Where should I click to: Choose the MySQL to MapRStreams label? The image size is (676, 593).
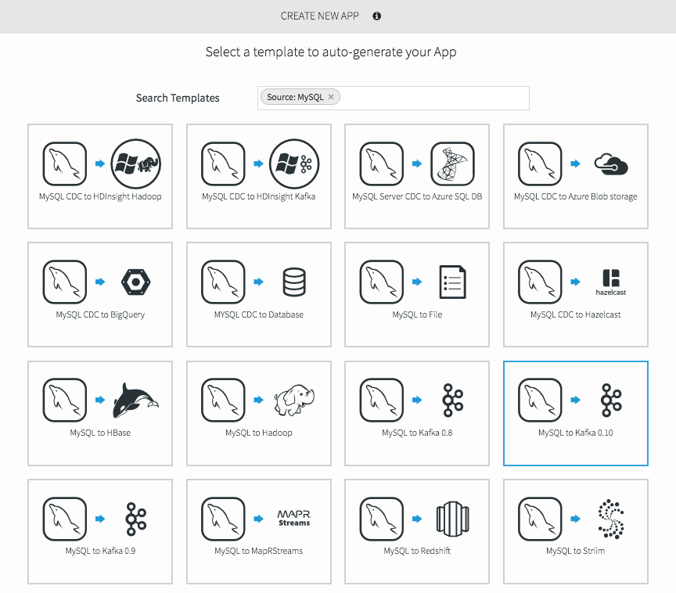[259, 551]
